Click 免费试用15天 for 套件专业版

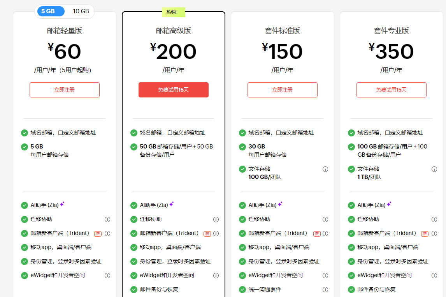[x=391, y=90]
